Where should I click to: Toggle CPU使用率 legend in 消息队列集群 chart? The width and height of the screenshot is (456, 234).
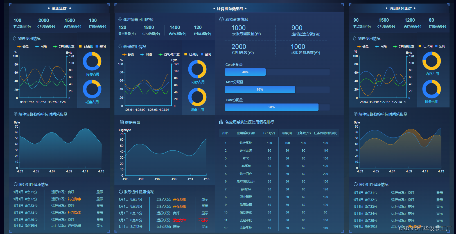pyautogui.click(x=404, y=46)
